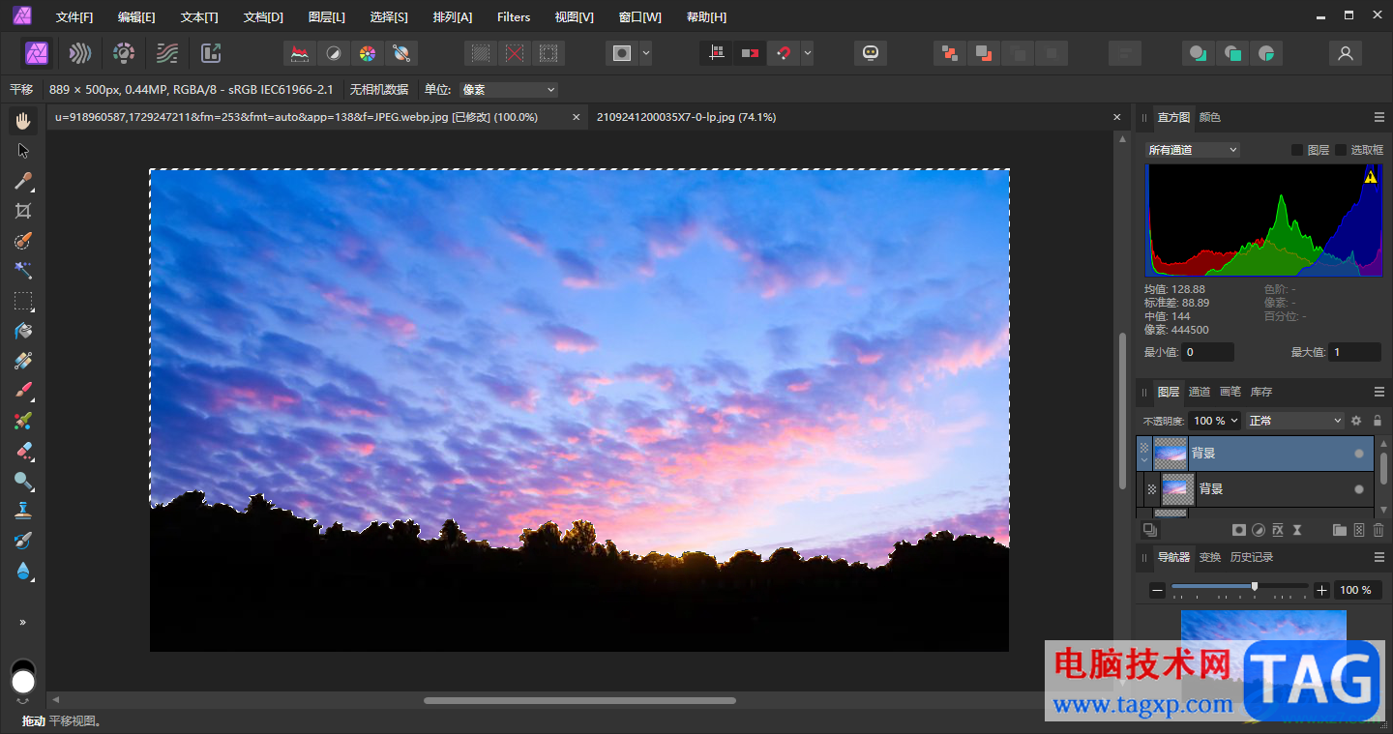Enable the 图层 checkbox in histogram panel
The image size is (1393, 734).
click(1298, 150)
